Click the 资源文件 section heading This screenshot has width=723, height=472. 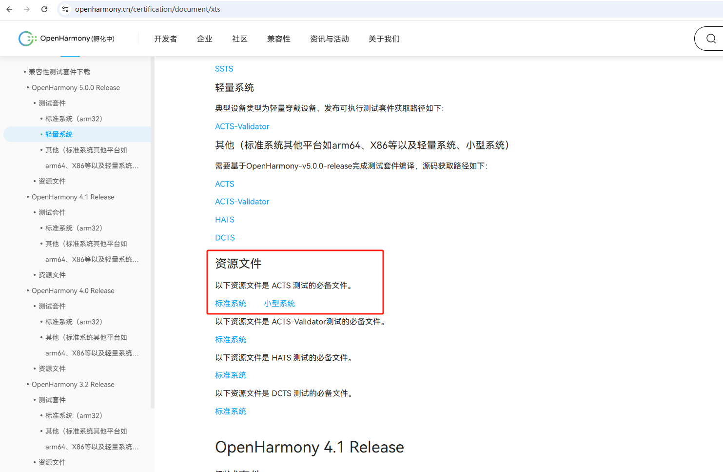[x=238, y=264]
